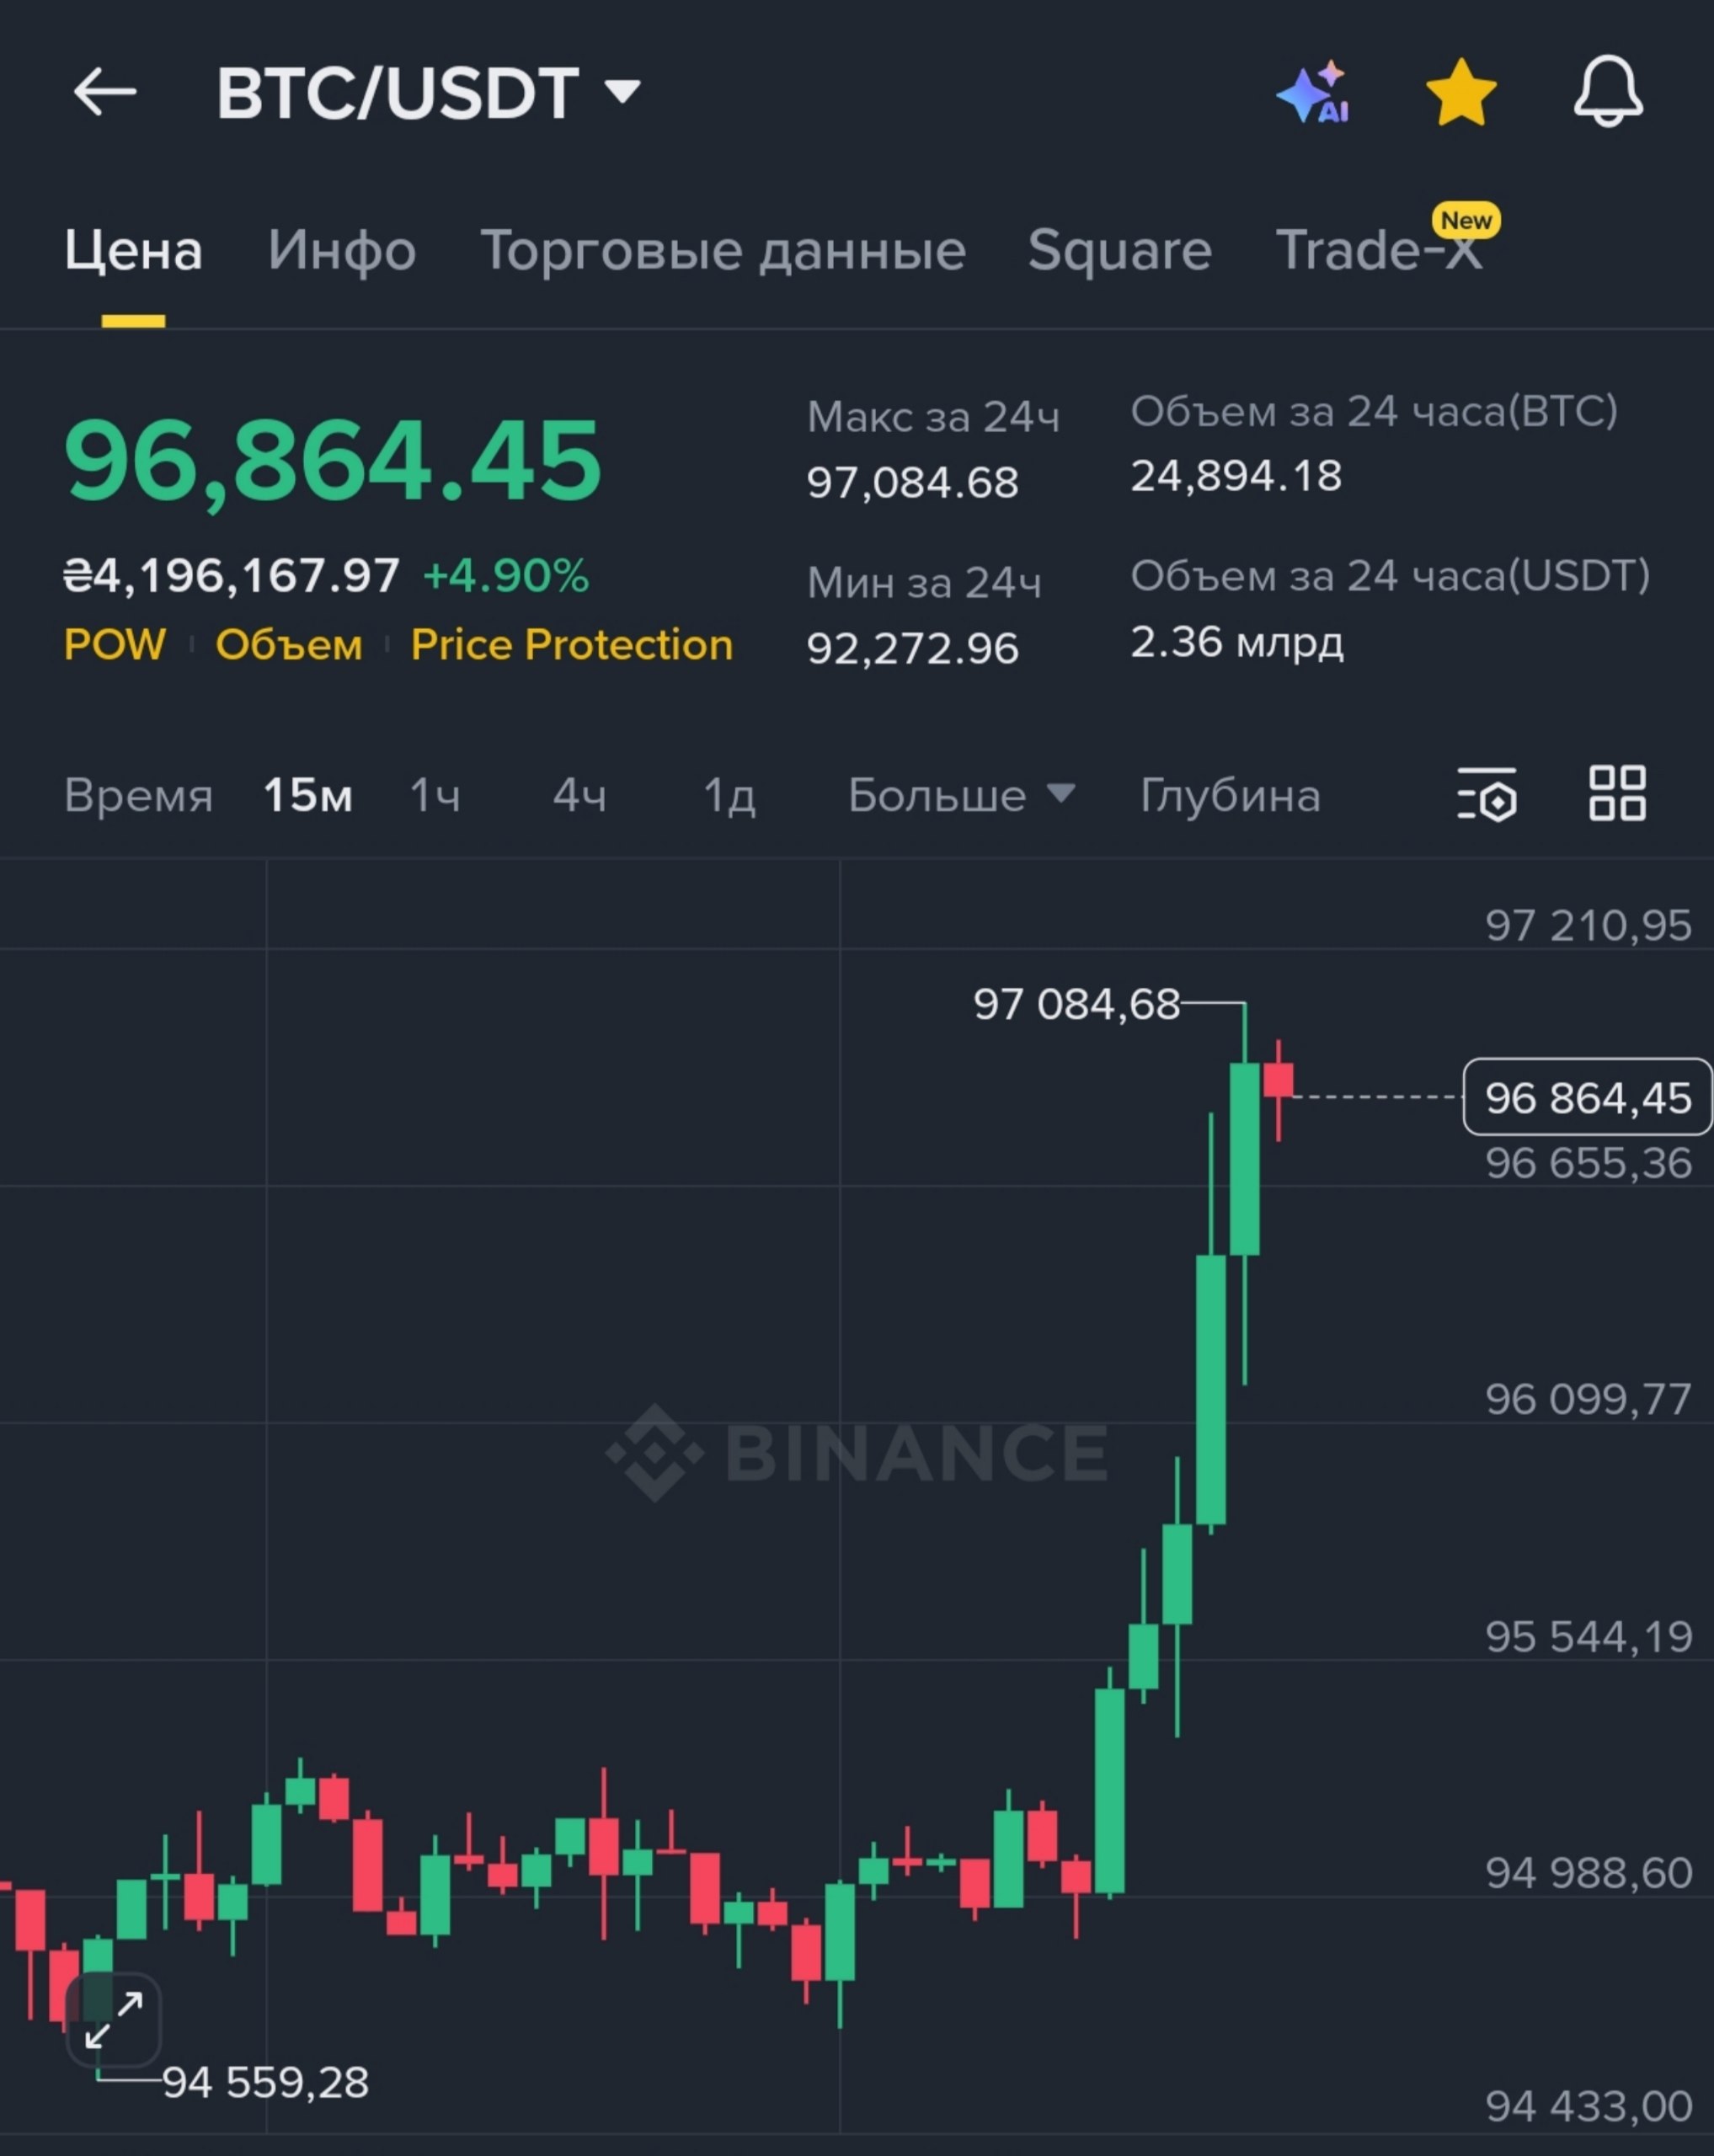Switch to the Square tab

(x=1120, y=250)
